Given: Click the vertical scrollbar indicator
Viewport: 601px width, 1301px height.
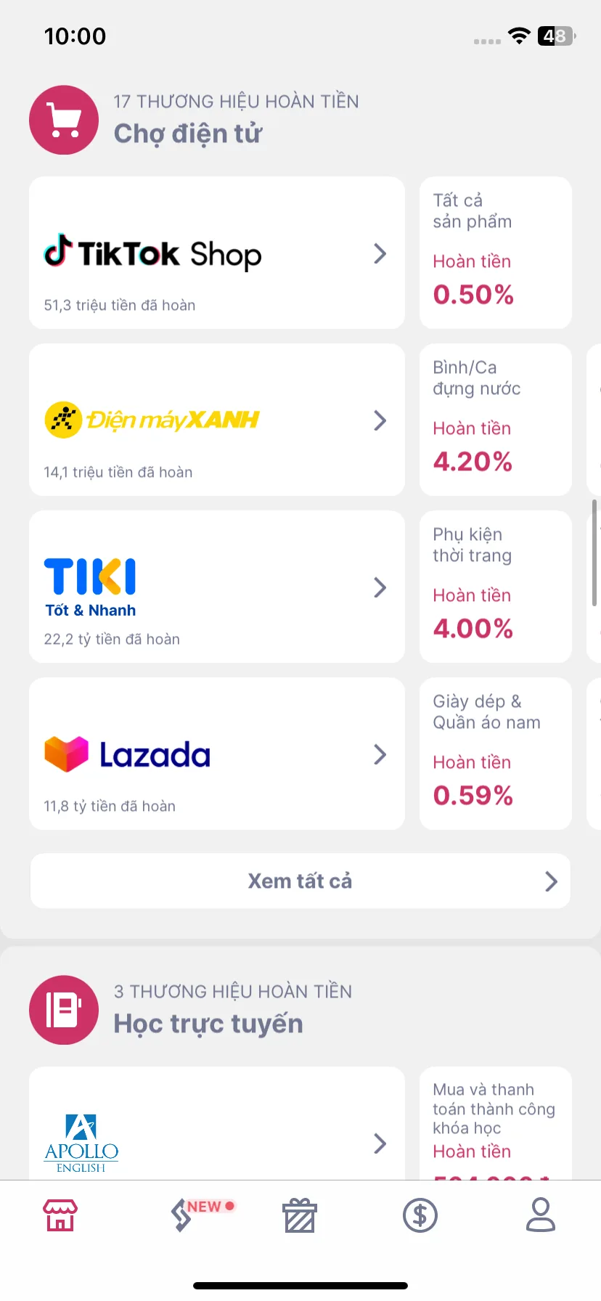Looking at the screenshot, I should click(x=594, y=552).
